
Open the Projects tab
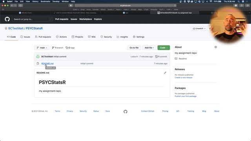point(77,37)
